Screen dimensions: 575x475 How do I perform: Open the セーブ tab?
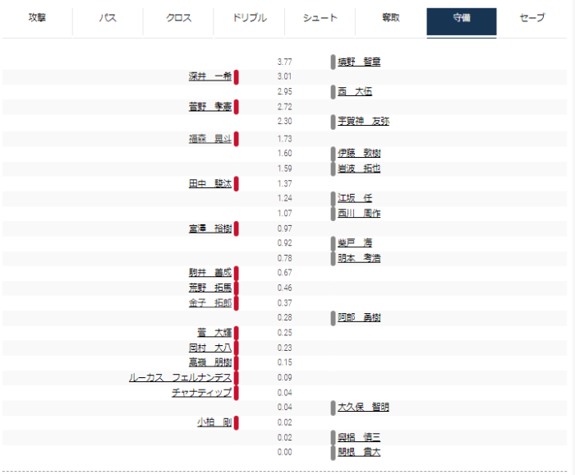tap(532, 18)
